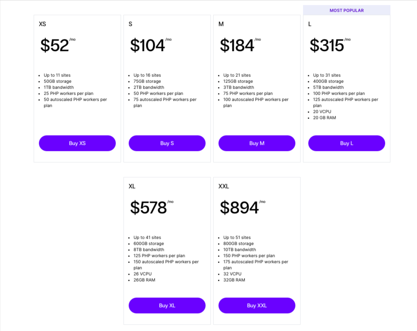Screen dimensions: 417x331
Task: Select the MOST POPULAR badge
Action: [346, 10]
